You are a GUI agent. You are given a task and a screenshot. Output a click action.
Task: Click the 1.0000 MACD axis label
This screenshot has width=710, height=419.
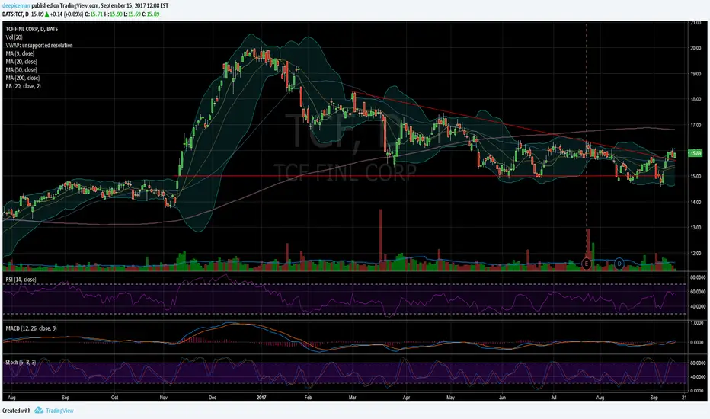tap(697, 323)
